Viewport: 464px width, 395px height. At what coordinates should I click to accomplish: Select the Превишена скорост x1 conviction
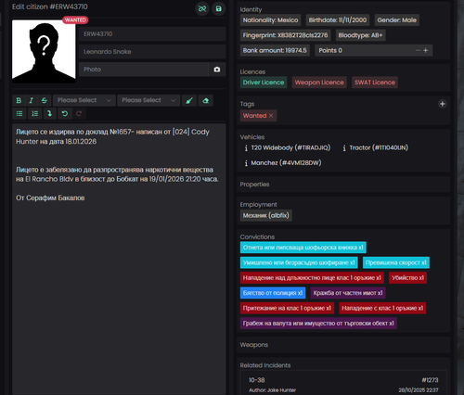(396, 262)
